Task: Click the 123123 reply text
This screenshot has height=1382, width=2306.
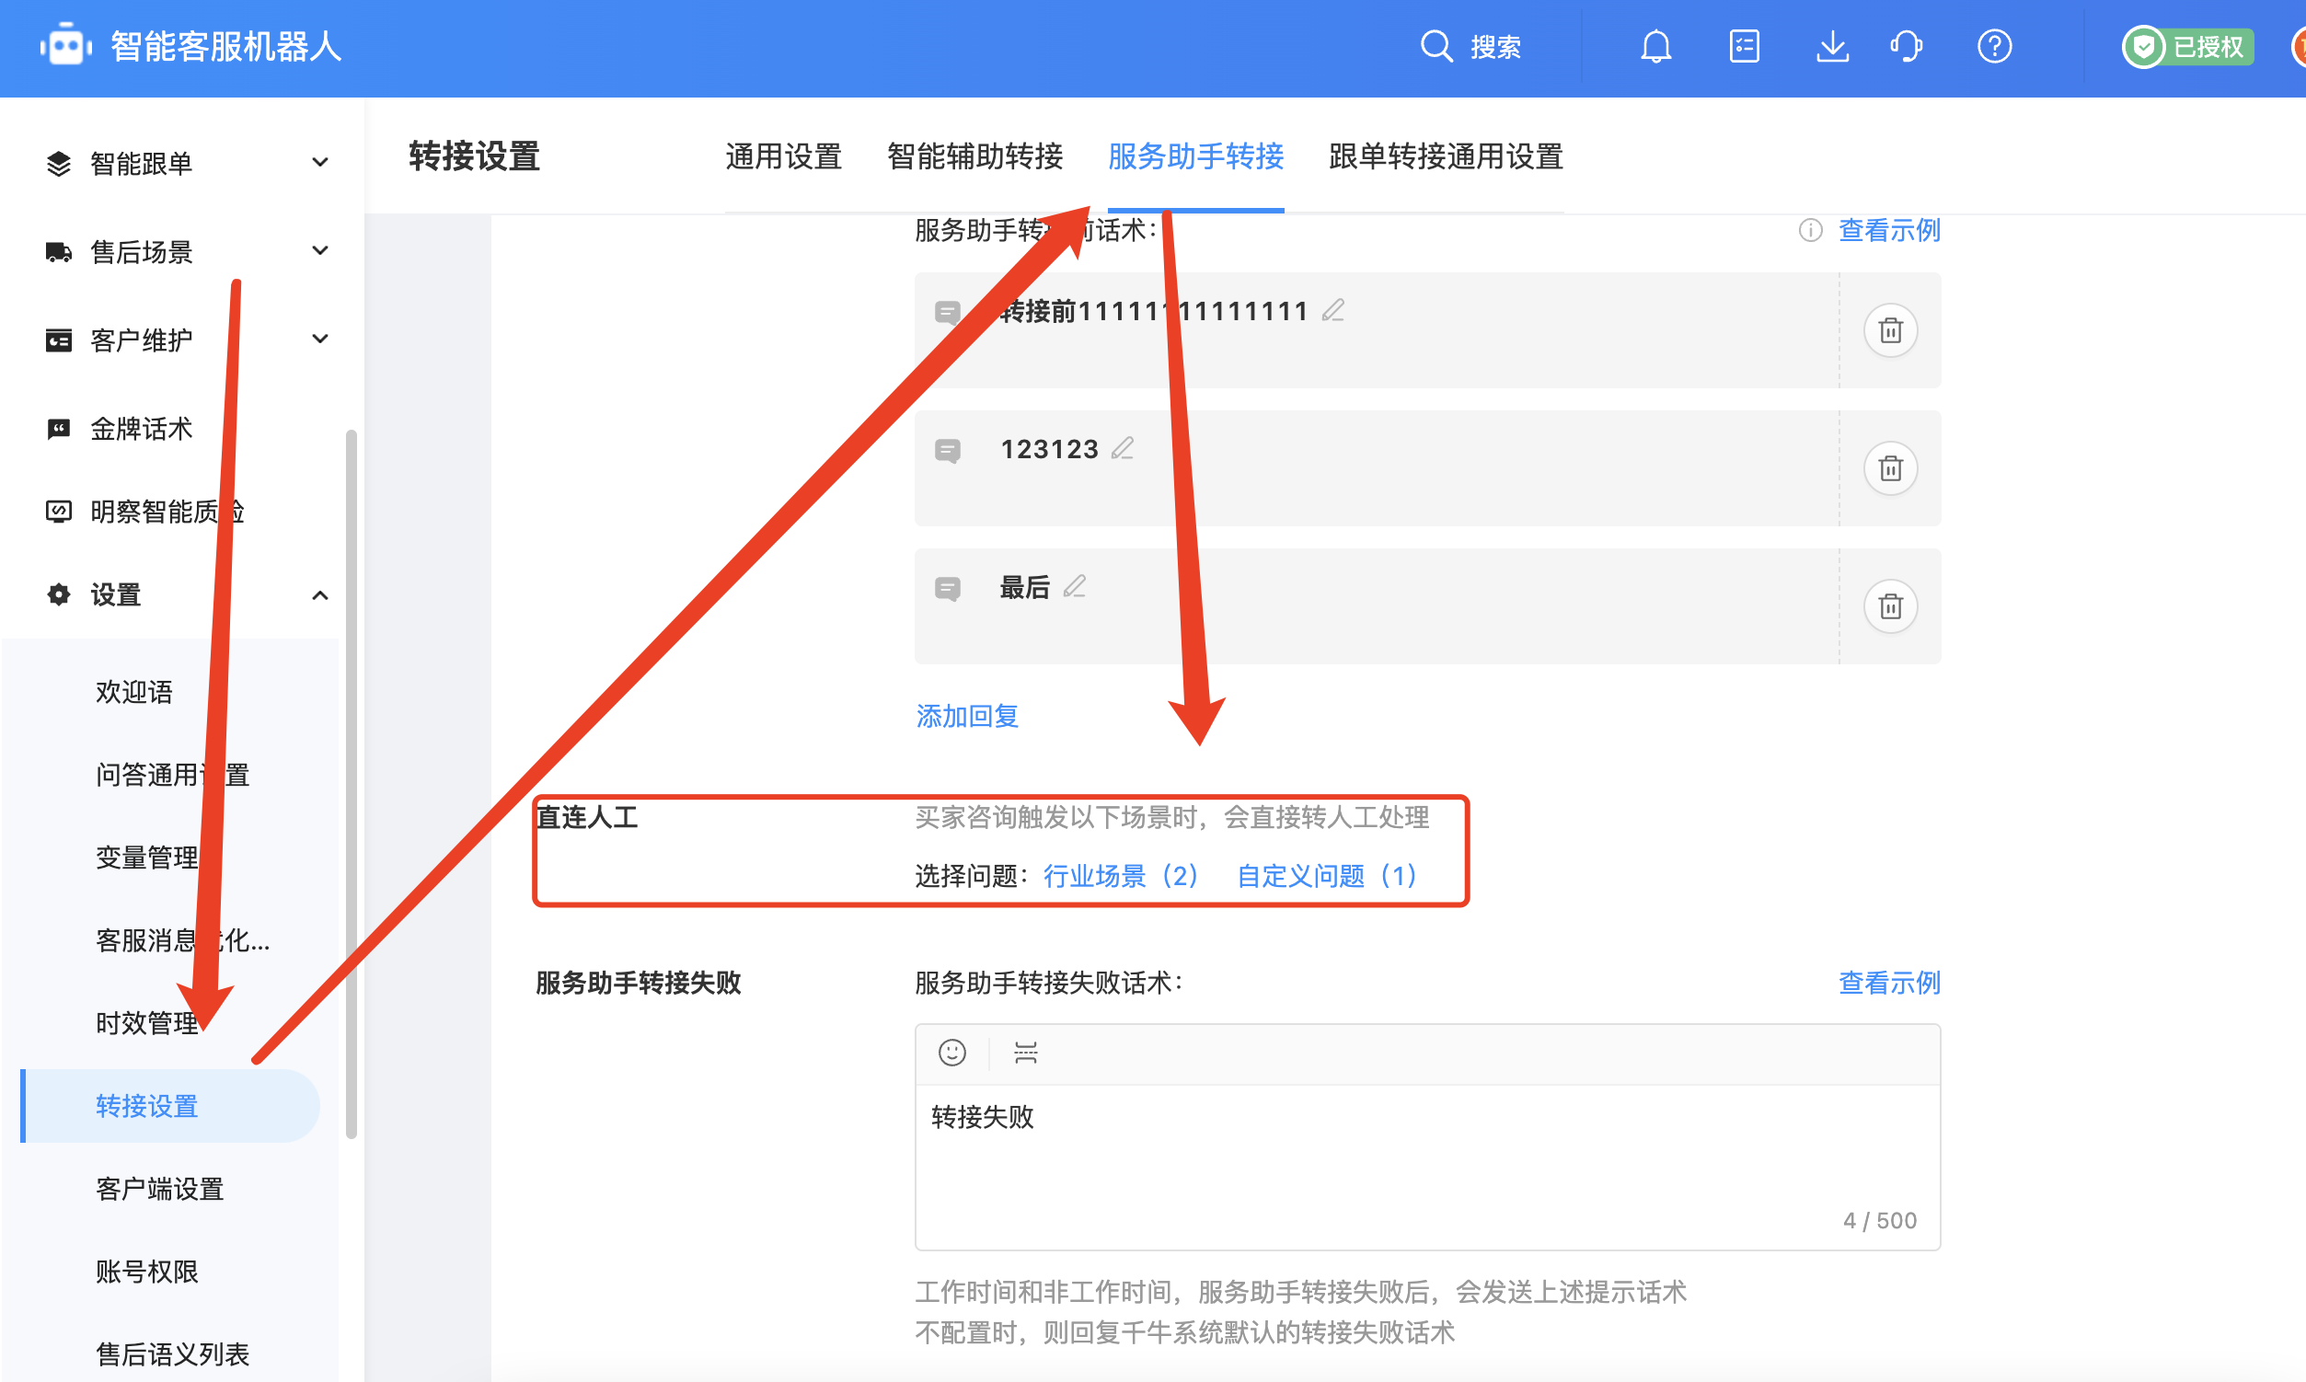Action: tap(1050, 449)
